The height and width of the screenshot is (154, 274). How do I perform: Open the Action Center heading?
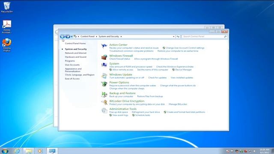pyautogui.click(x=118, y=44)
